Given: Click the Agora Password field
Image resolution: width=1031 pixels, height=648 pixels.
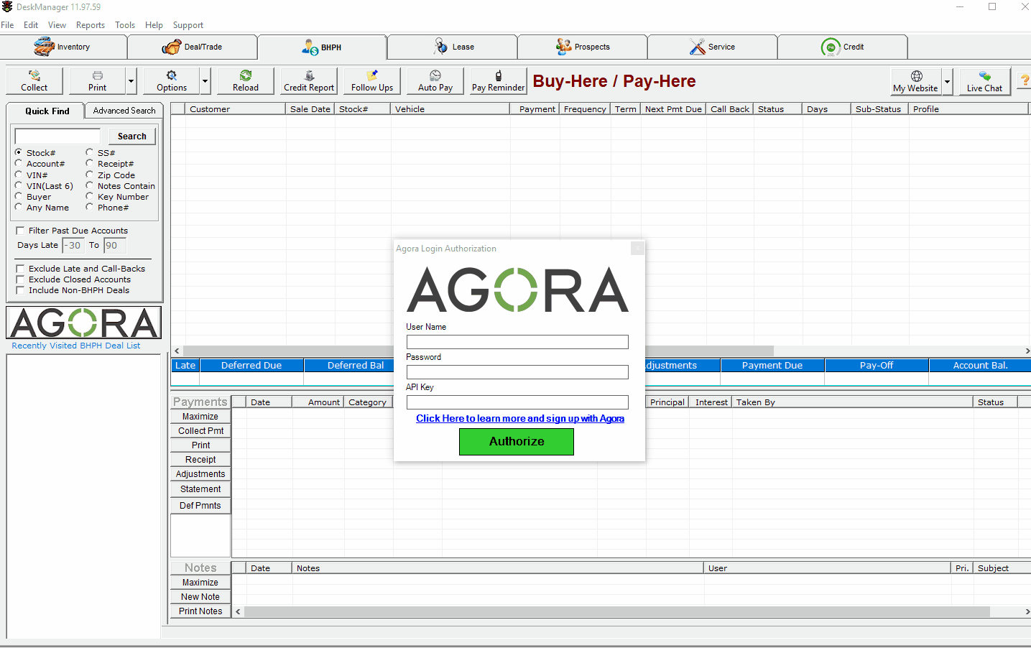Looking at the screenshot, I should [x=517, y=372].
